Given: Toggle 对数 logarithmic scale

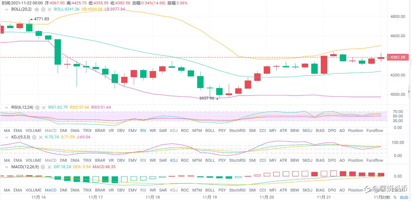Looking at the screenshot, I should pyautogui.click(x=386, y=197).
